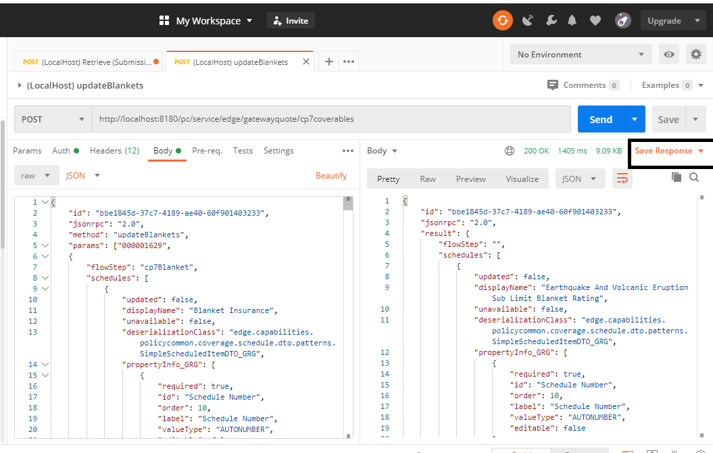Open Postman settings wrench icon
The height and width of the screenshot is (453, 713).
551,20
